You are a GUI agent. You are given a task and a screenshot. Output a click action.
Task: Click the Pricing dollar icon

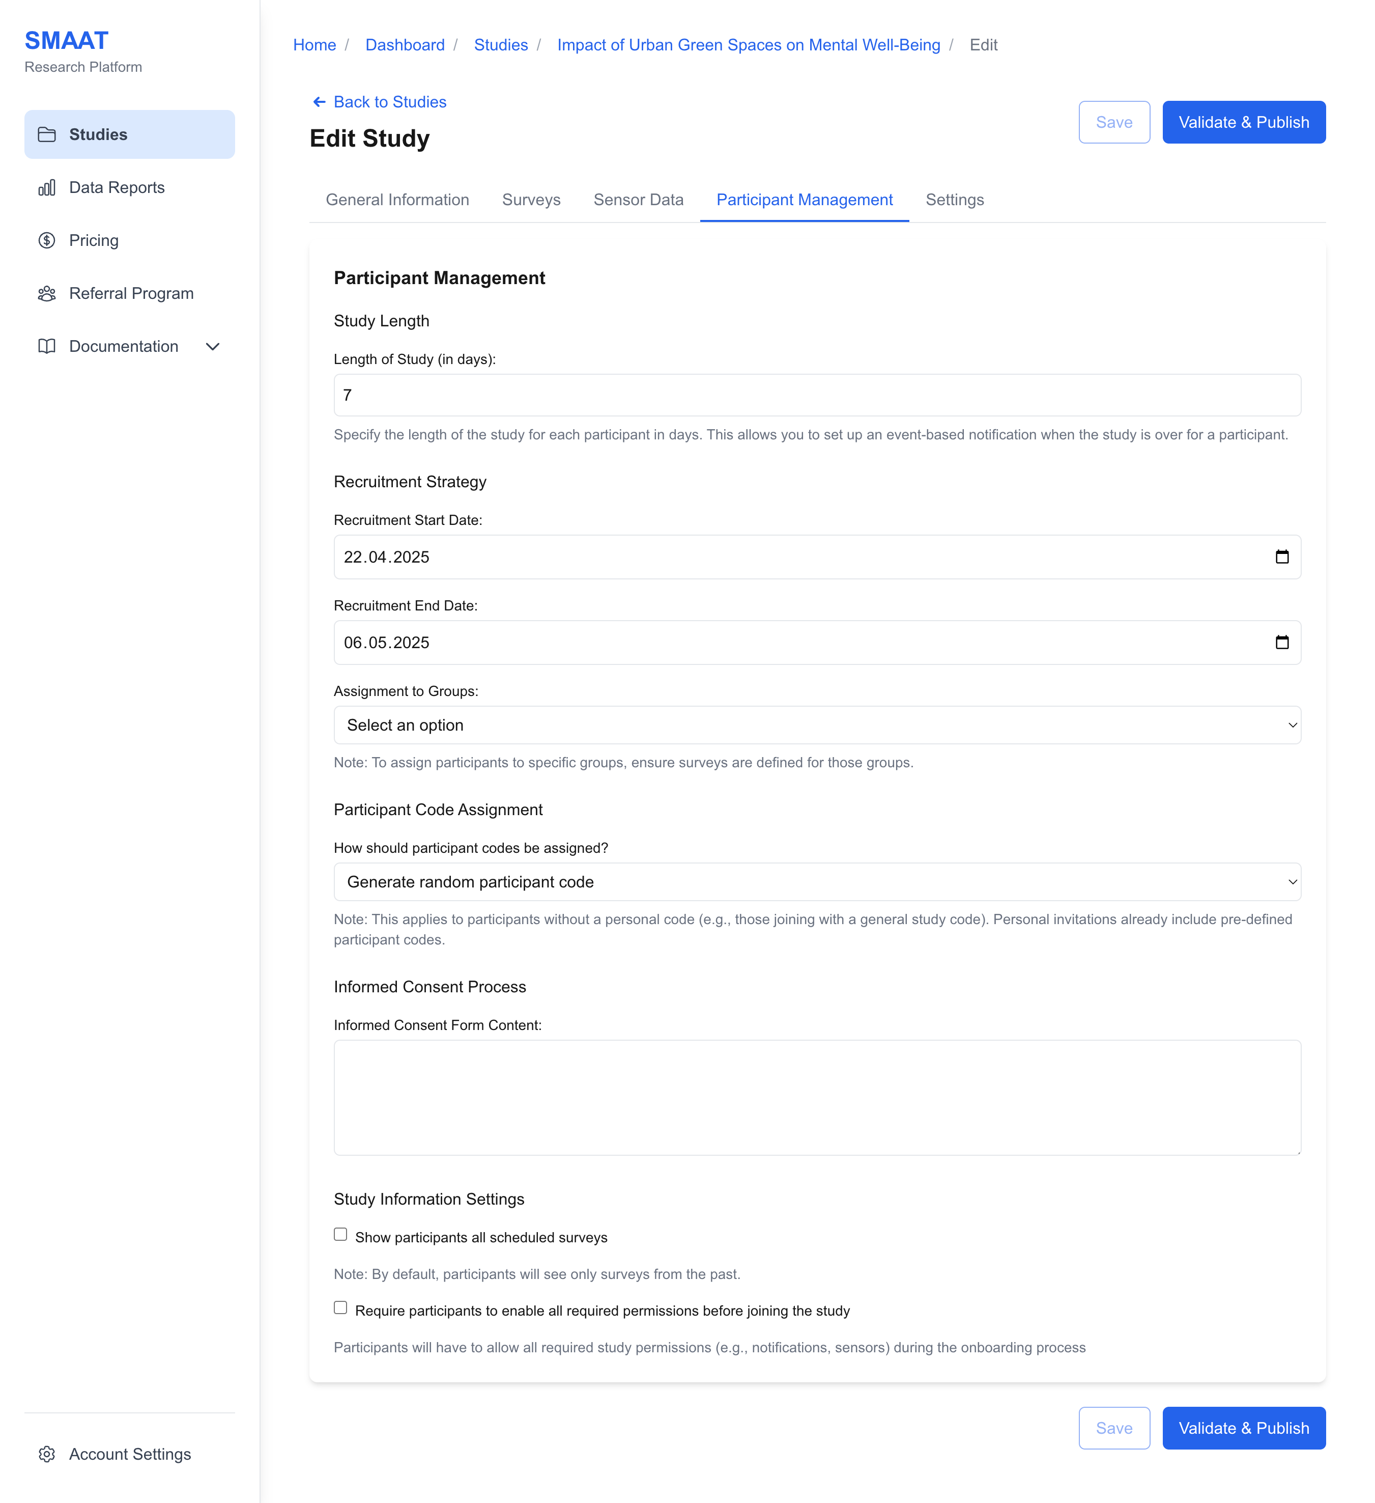[x=47, y=240]
